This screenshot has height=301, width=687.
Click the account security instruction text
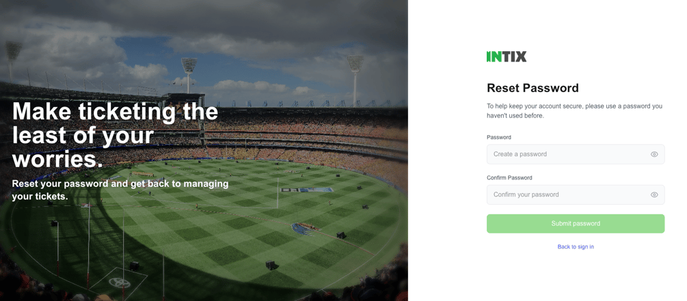tap(574, 111)
